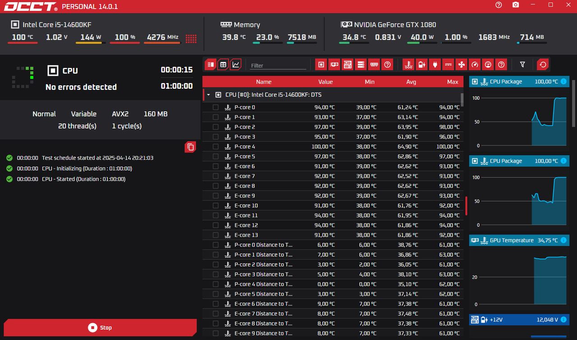577x340 pixels.
Task: Reset the sensor monitoring graphs
Action: pos(542,64)
